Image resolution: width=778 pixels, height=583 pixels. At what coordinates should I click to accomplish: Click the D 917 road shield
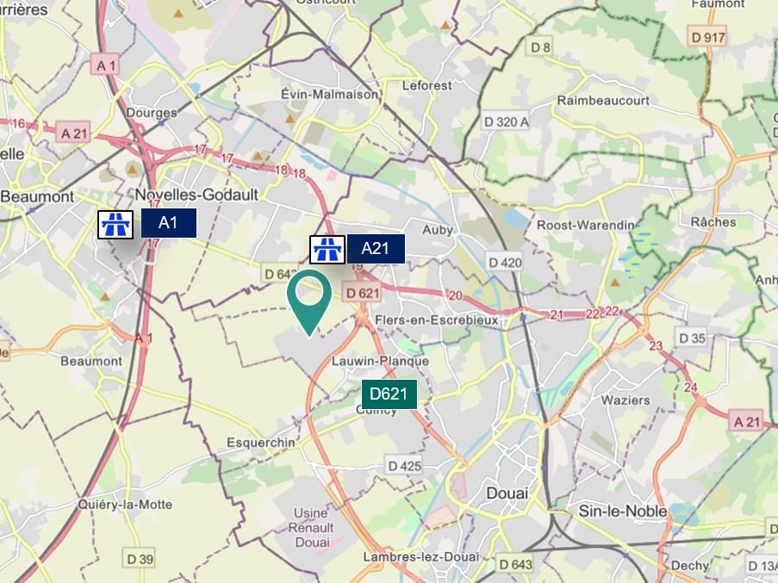point(708,37)
